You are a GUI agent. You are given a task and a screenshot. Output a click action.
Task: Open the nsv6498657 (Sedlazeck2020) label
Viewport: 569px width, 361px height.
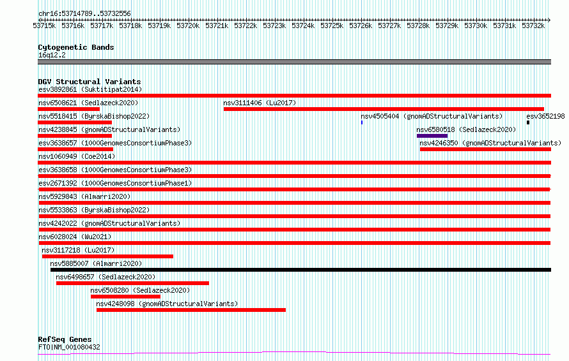(x=105, y=277)
